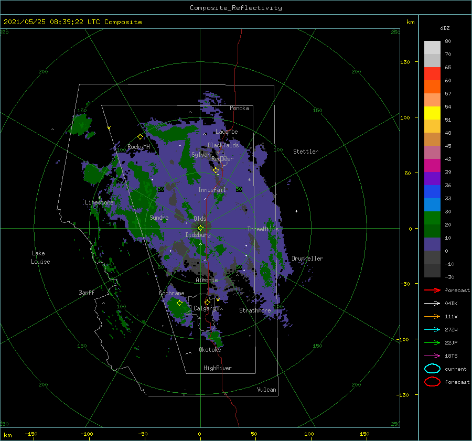Click the yellow diamond marker above Calgary
The image size is (472, 441).
tap(207, 302)
